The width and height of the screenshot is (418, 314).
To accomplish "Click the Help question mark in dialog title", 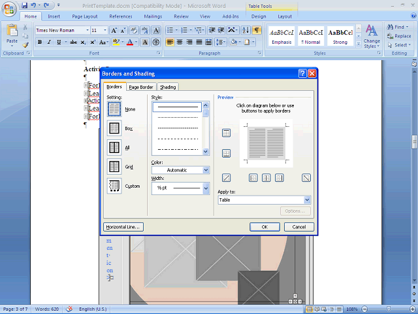I will pos(302,74).
